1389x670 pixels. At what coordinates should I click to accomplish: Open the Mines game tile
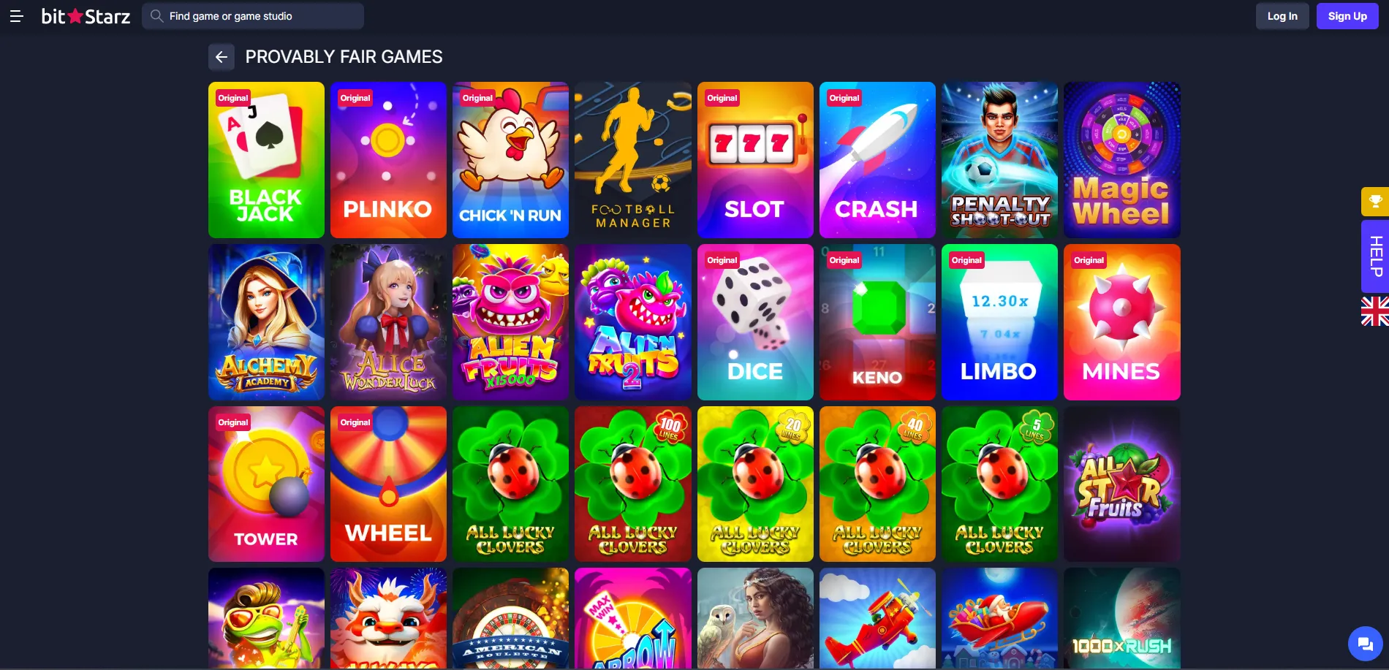pos(1122,322)
